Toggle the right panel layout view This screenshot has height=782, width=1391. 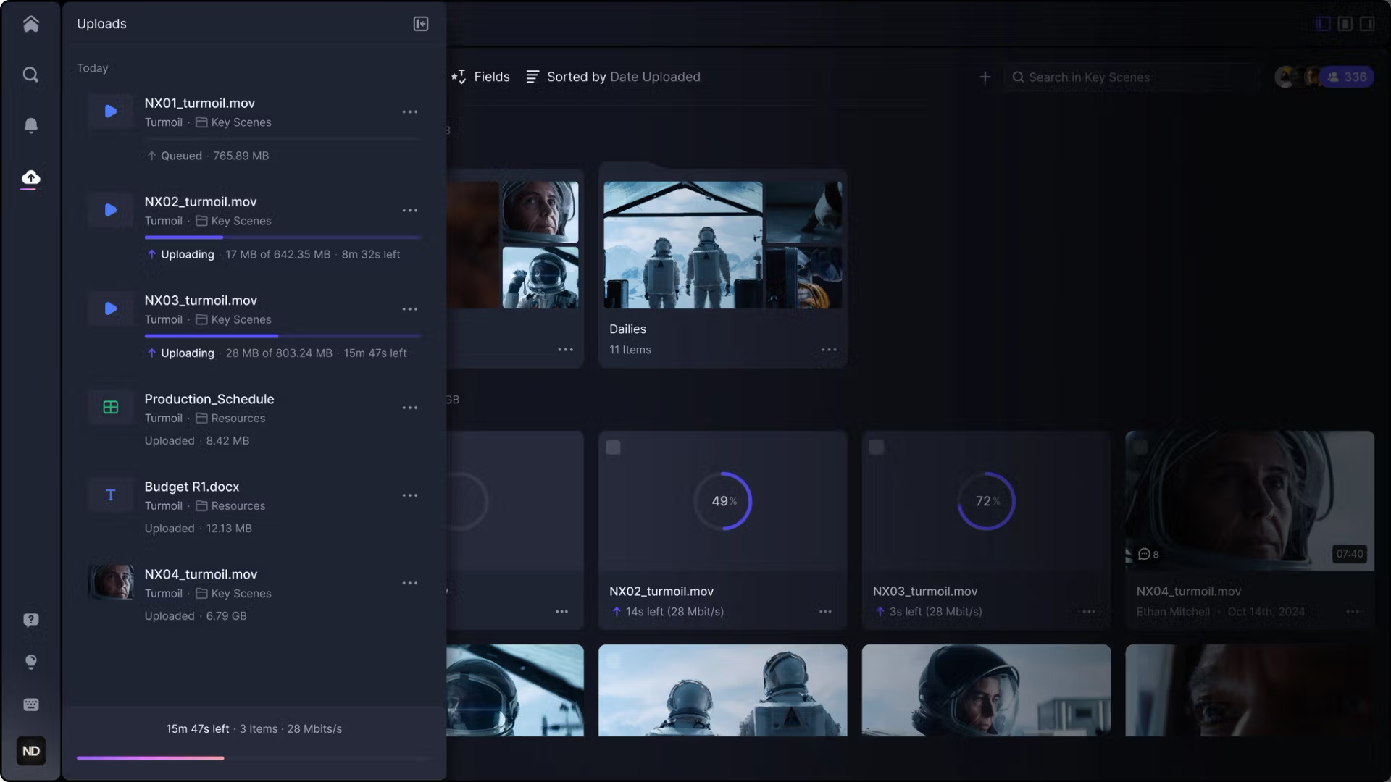coord(1366,23)
